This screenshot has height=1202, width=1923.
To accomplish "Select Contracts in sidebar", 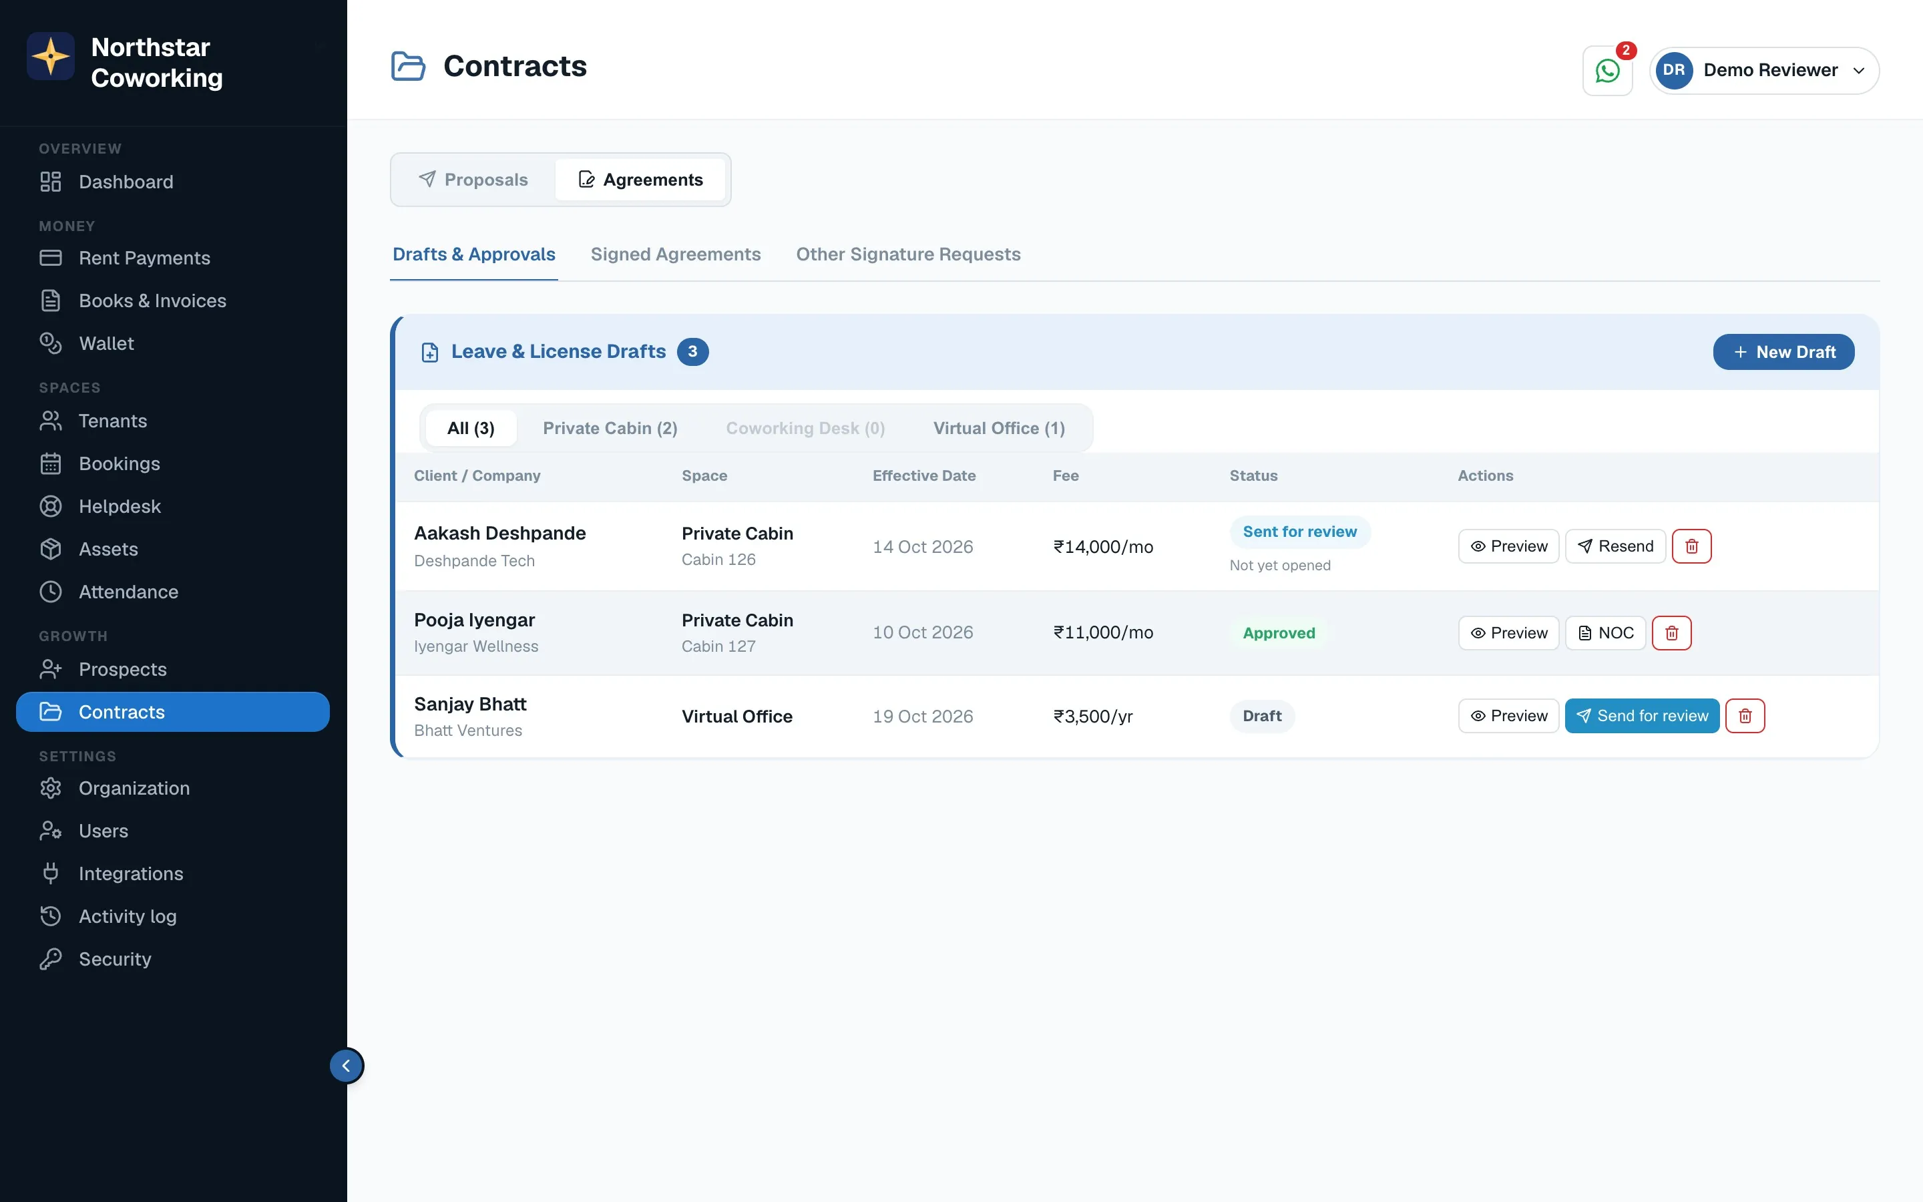I will click(x=173, y=711).
